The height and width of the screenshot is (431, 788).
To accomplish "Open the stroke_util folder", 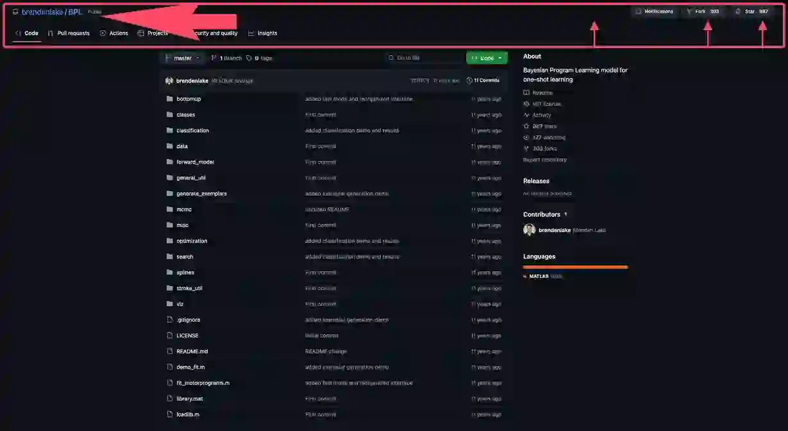I will [x=189, y=288].
